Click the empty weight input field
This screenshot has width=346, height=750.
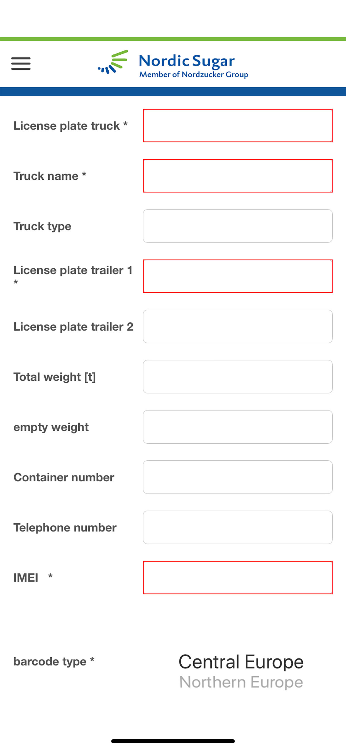238,427
